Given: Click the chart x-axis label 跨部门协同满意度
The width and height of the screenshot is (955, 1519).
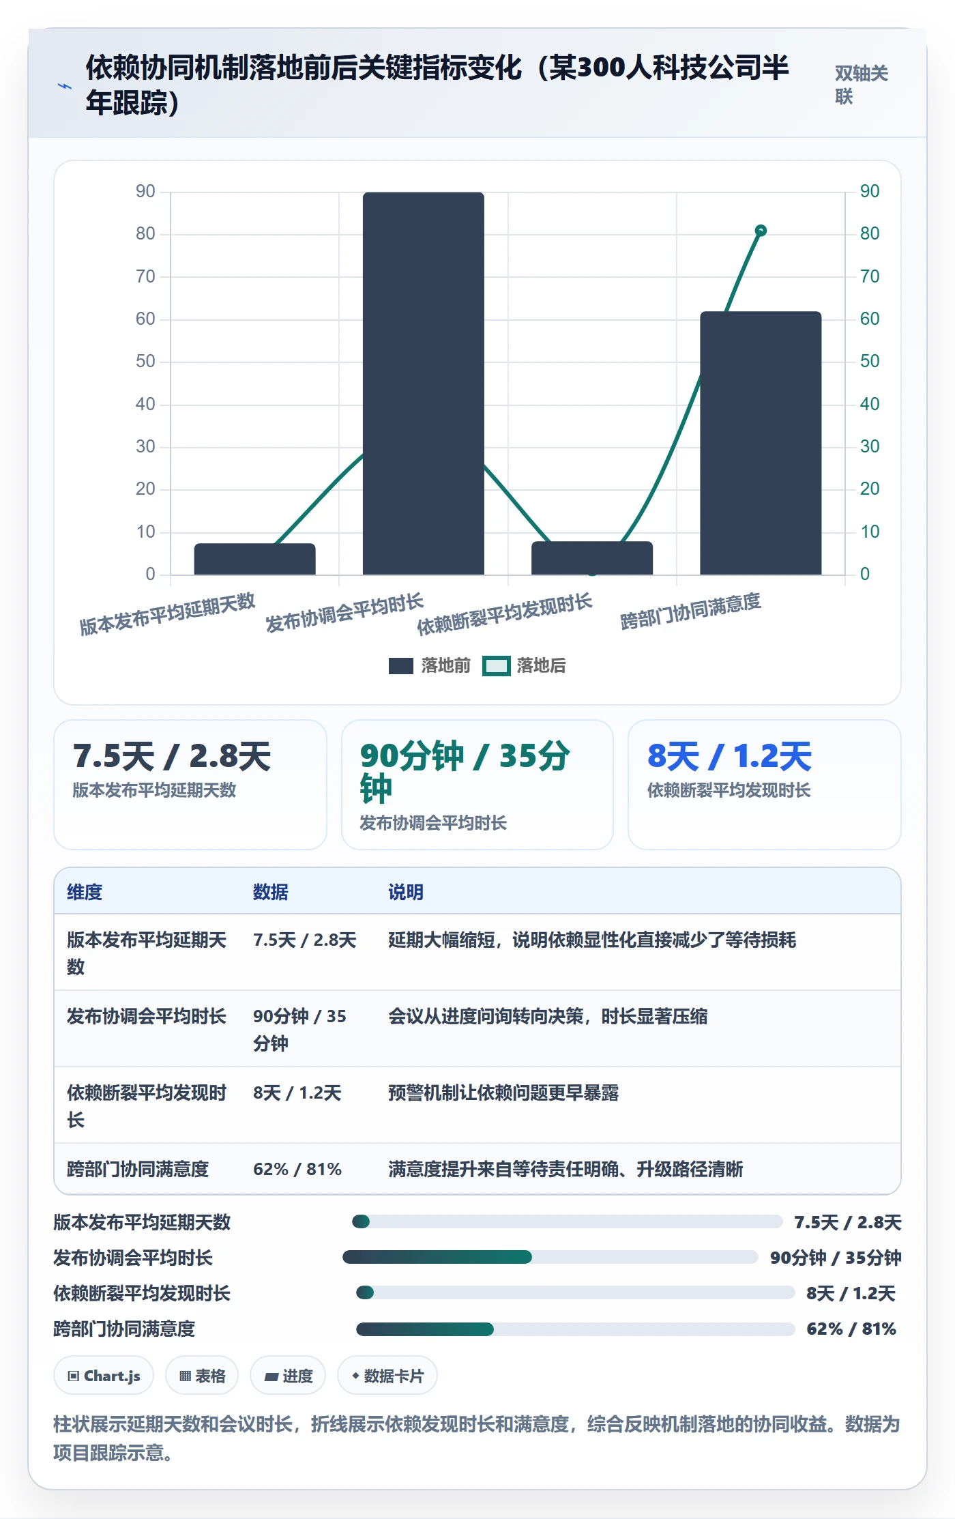Looking at the screenshot, I should [x=690, y=611].
